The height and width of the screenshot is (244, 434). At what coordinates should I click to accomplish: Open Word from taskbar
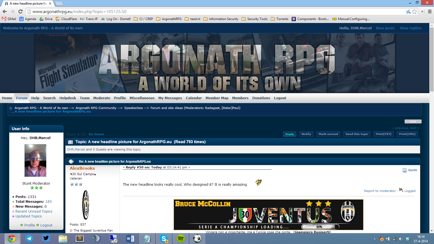pos(130,239)
